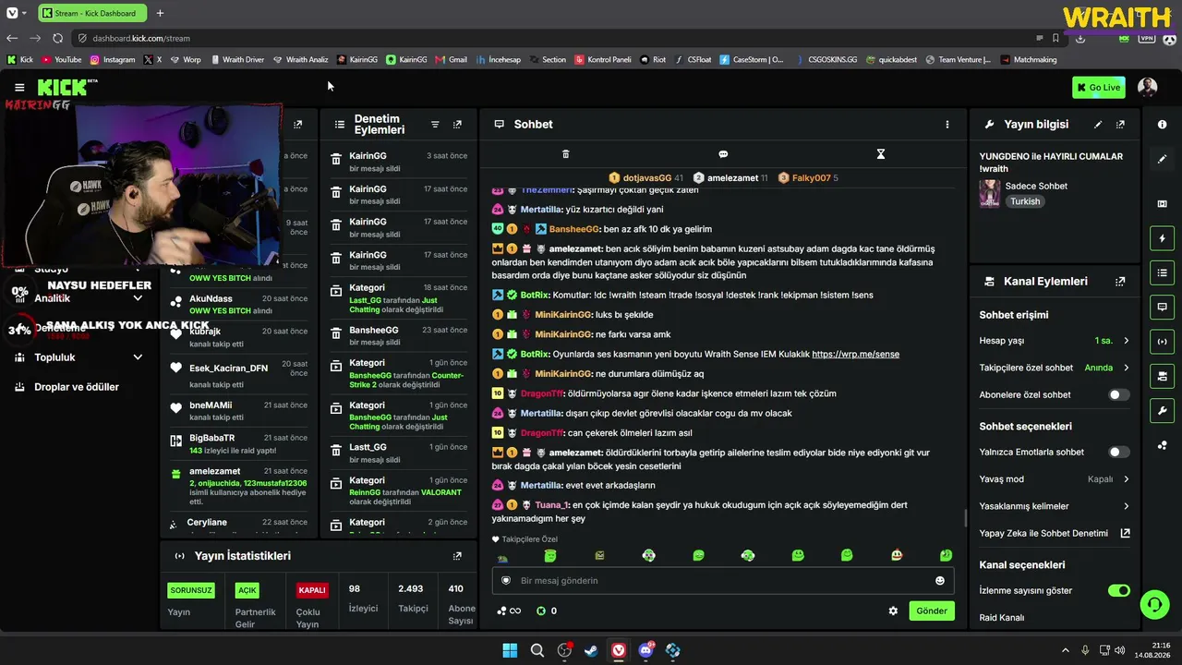Pop out the Kanal Eylemleri panel

click(1120, 281)
